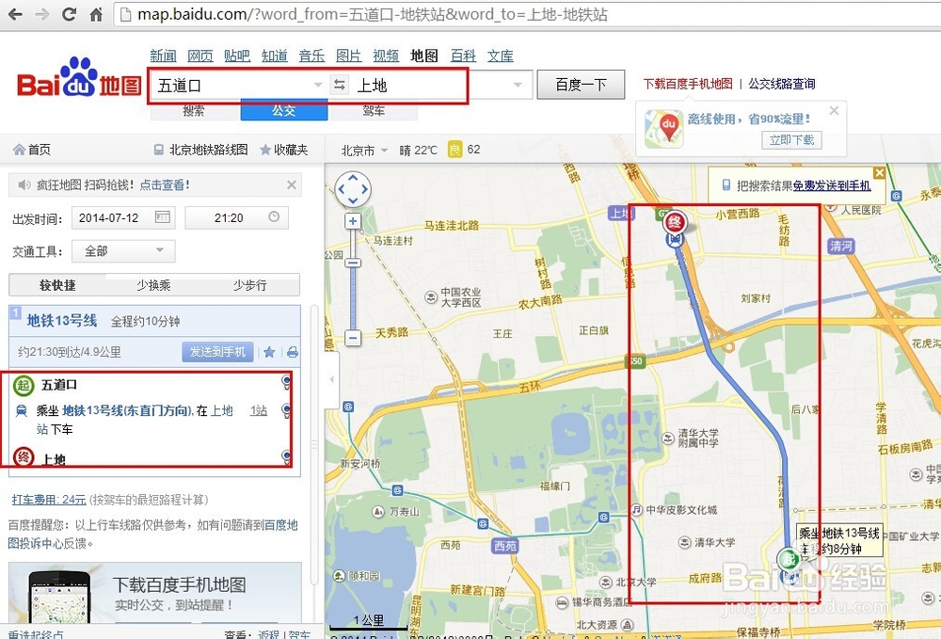Close the send-to-phone tip on the map
Image resolution: width=941 pixels, height=639 pixels.
pos(880,173)
